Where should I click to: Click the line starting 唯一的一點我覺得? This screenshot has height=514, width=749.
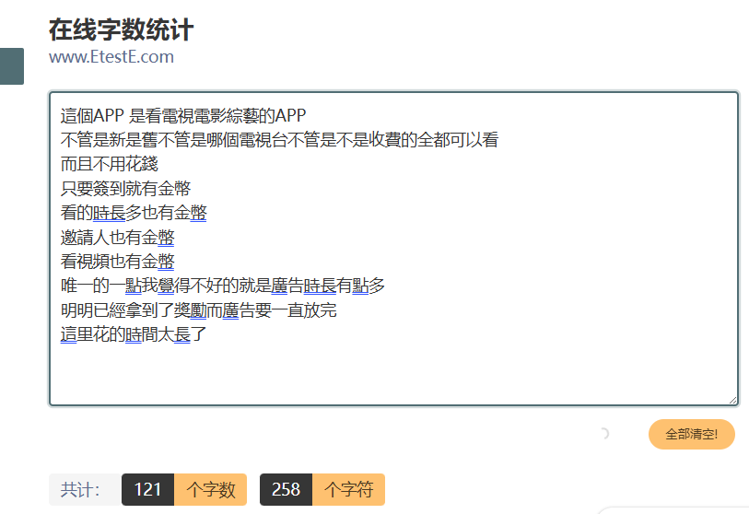click(223, 286)
